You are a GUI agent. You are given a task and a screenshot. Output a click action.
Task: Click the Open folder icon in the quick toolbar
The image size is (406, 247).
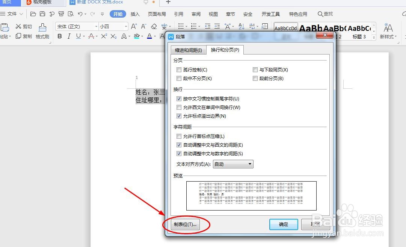pyautogui.click(x=33, y=14)
